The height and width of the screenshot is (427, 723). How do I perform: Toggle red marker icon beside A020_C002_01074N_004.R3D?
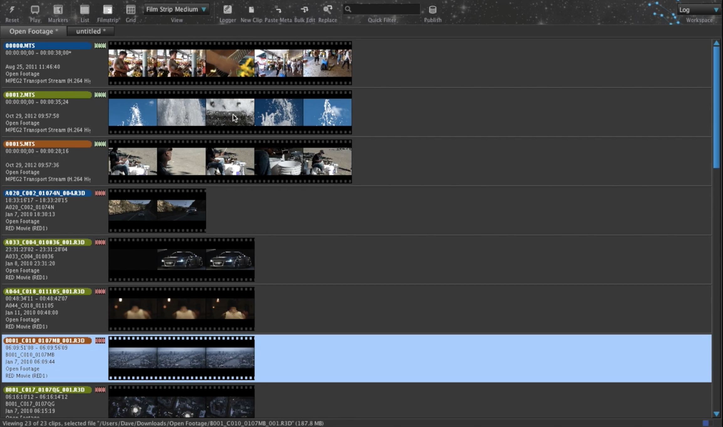click(x=100, y=193)
